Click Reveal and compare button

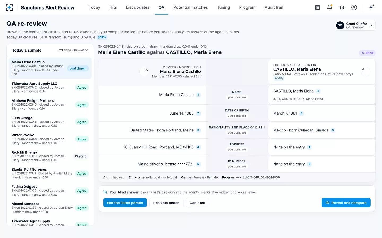click(x=346, y=203)
